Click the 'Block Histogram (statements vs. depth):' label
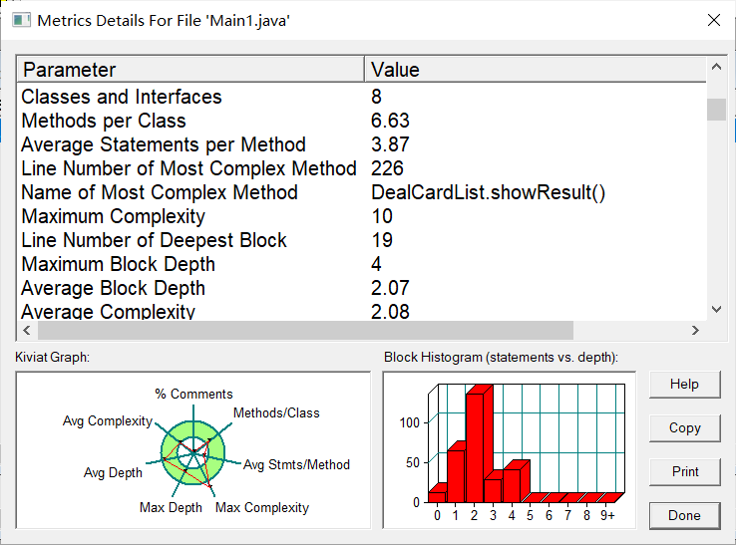Viewport: 736px width, 545px height. [x=501, y=358]
